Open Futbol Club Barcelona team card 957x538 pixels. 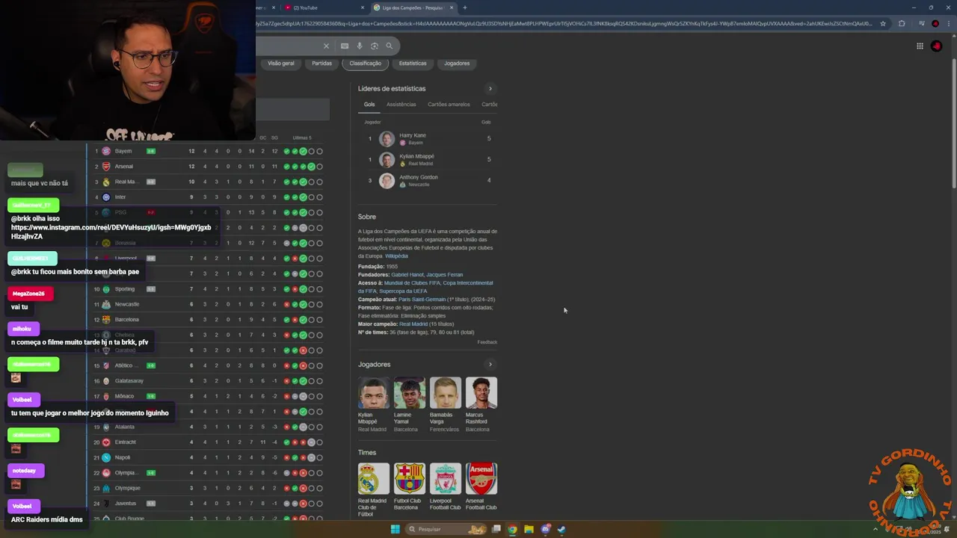click(409, 487)
